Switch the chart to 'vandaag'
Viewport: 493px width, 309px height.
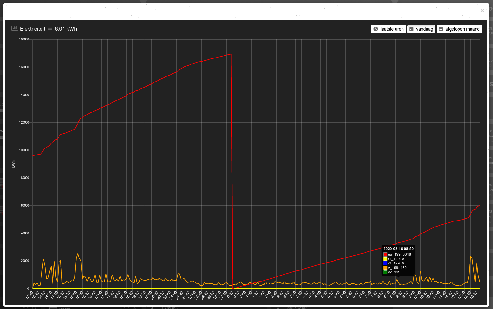click(421, 29)
